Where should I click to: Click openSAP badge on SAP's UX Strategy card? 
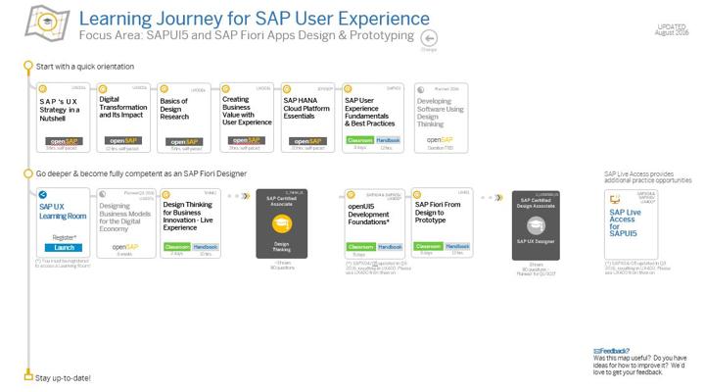point(64,141)
